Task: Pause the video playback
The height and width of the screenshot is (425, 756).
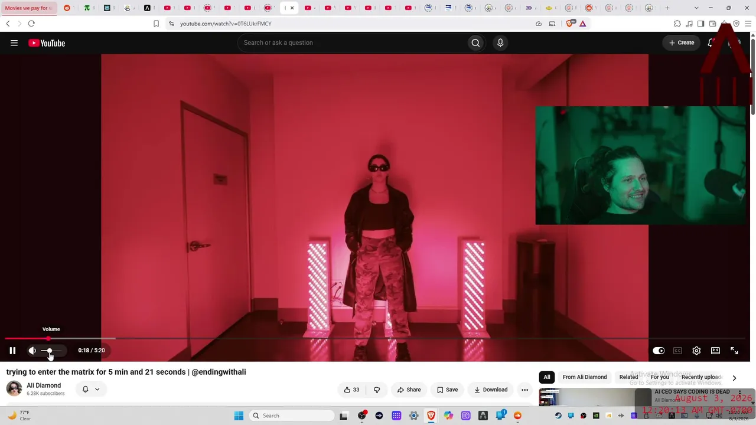Action: coord(12,351)
